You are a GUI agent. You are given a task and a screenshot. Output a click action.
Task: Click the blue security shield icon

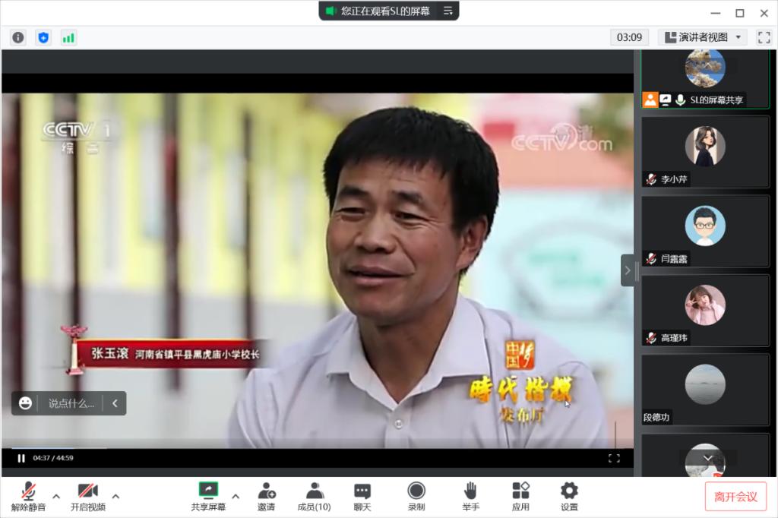(x=43, y=37)
